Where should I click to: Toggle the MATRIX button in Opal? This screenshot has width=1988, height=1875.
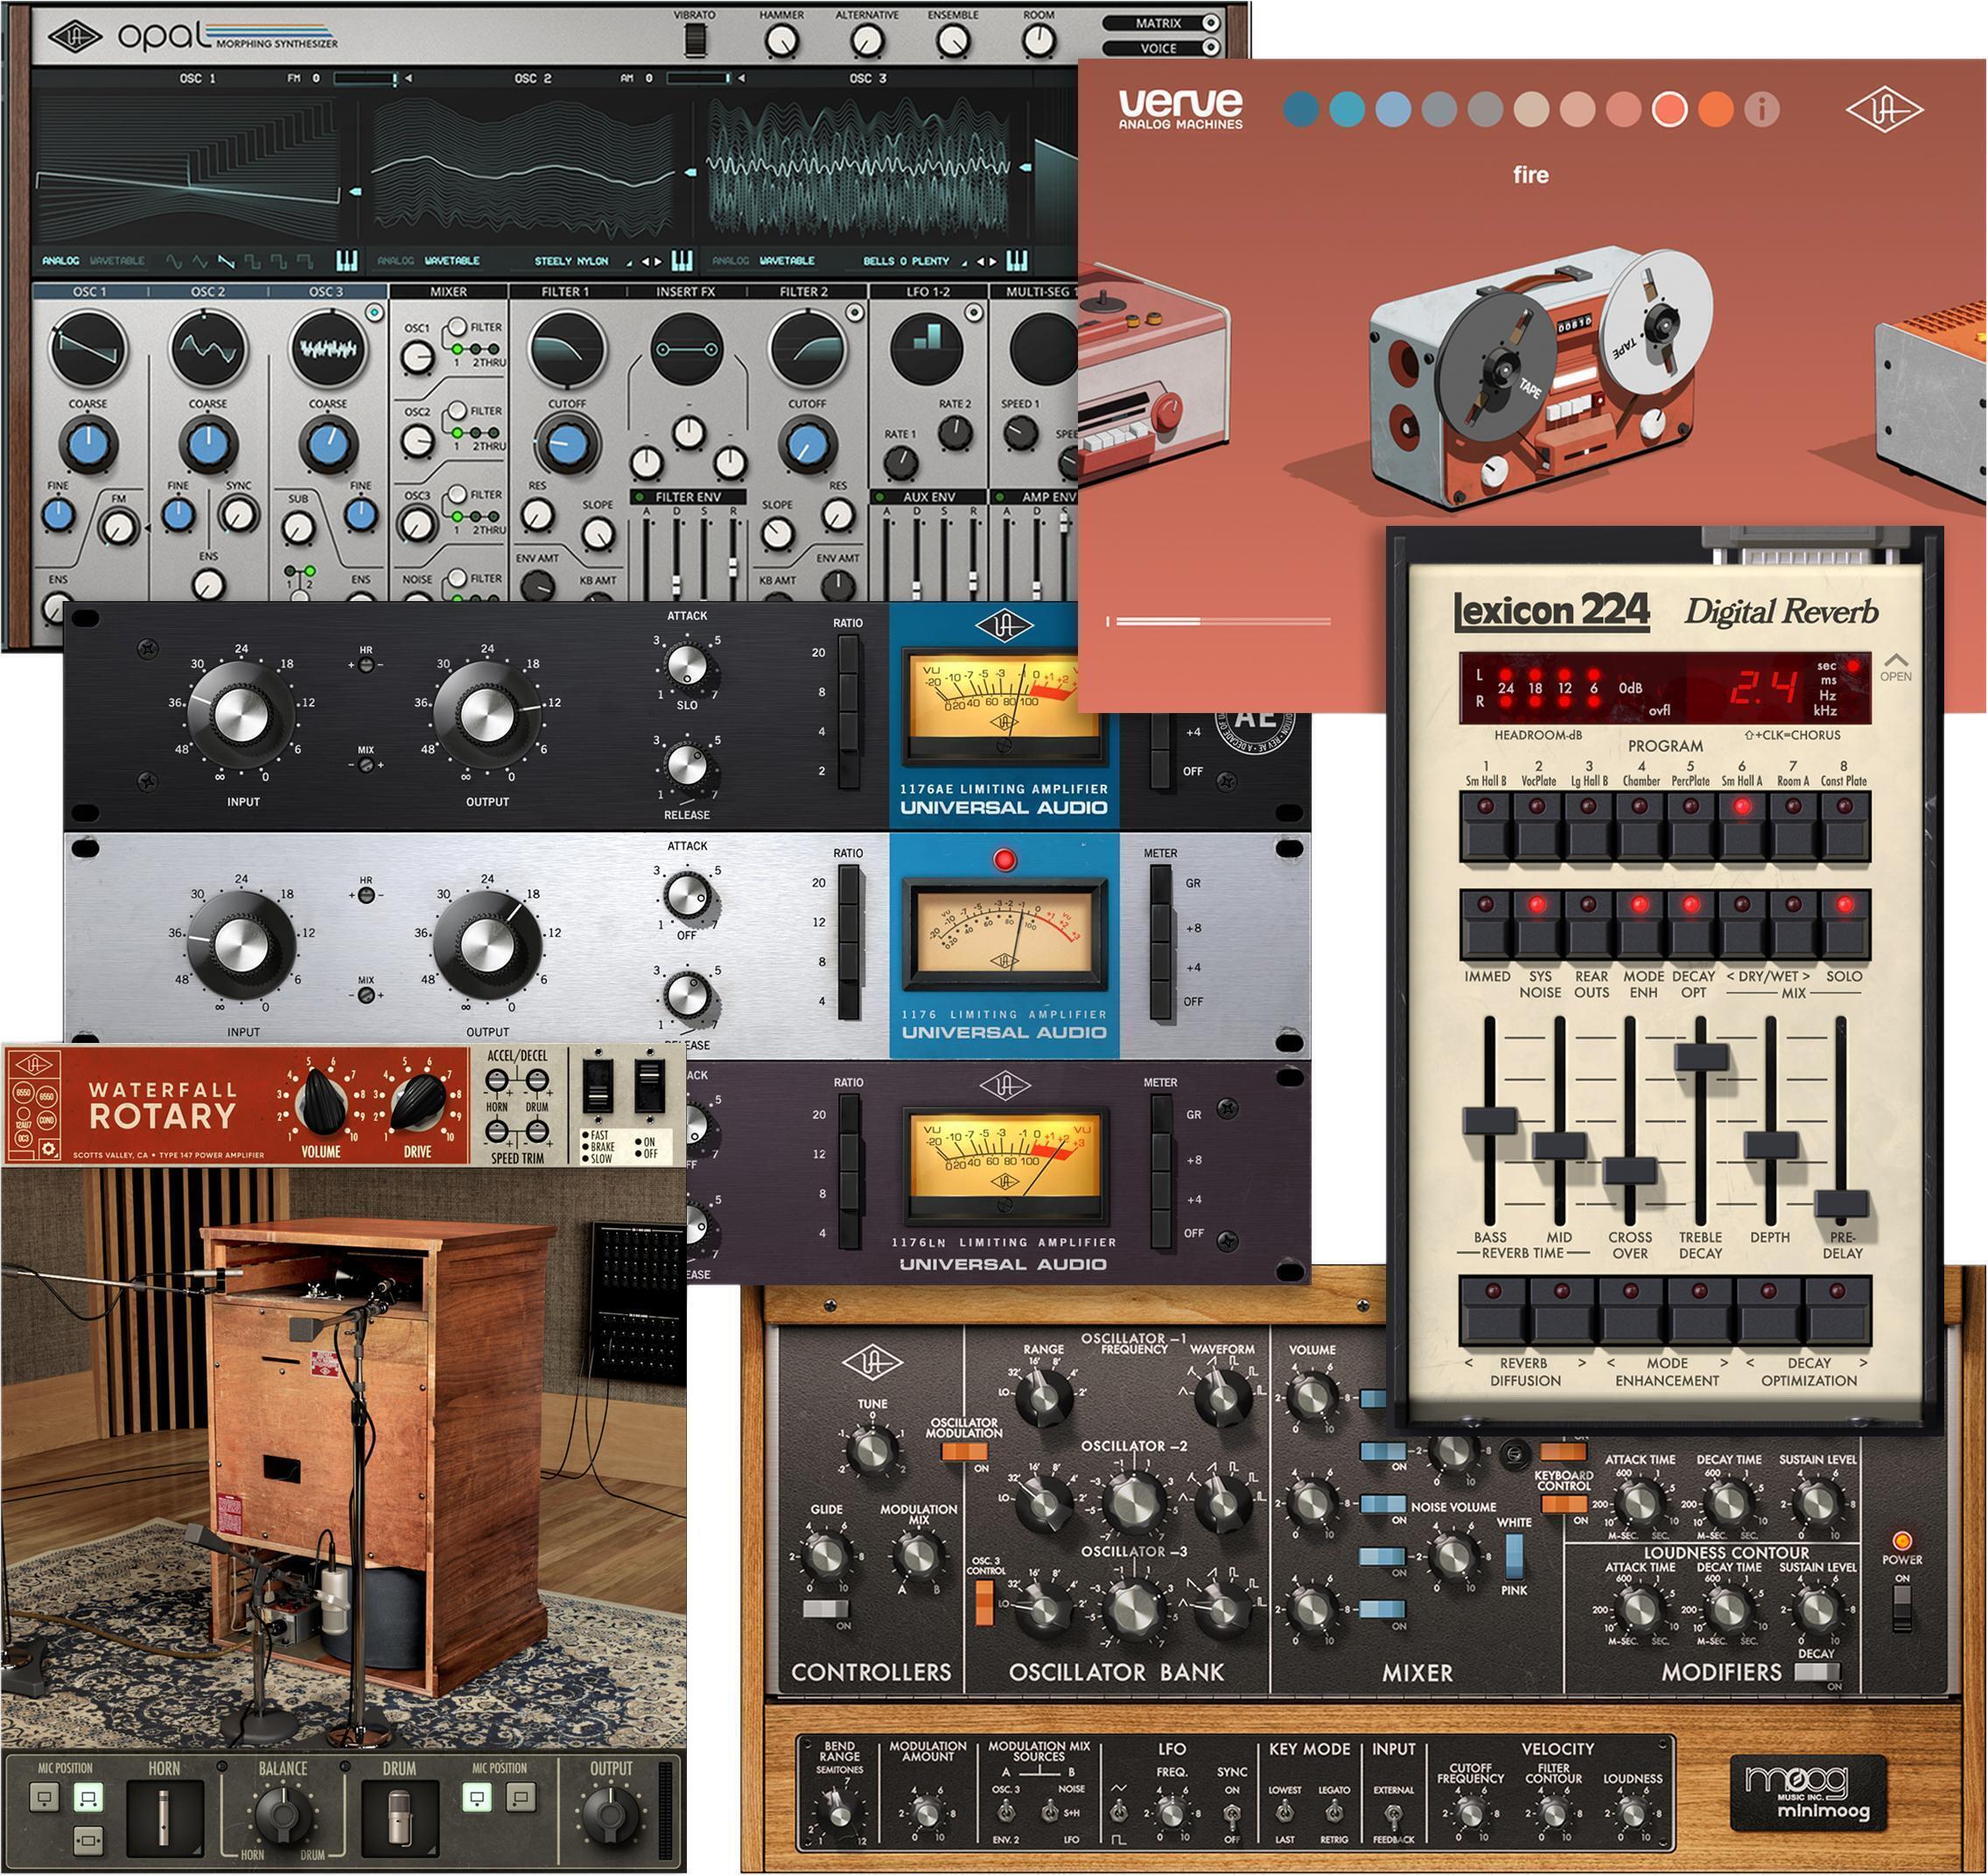pyautogui.click(x=1162, y=23)
